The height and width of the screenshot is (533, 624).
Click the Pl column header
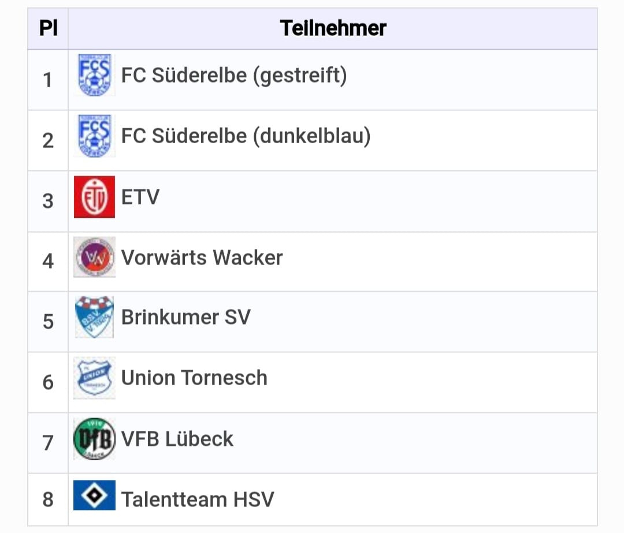(48, 29)
